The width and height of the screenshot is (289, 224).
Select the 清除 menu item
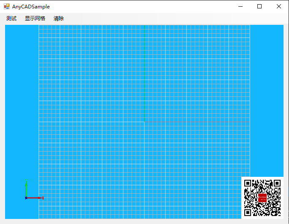[59, 19]
